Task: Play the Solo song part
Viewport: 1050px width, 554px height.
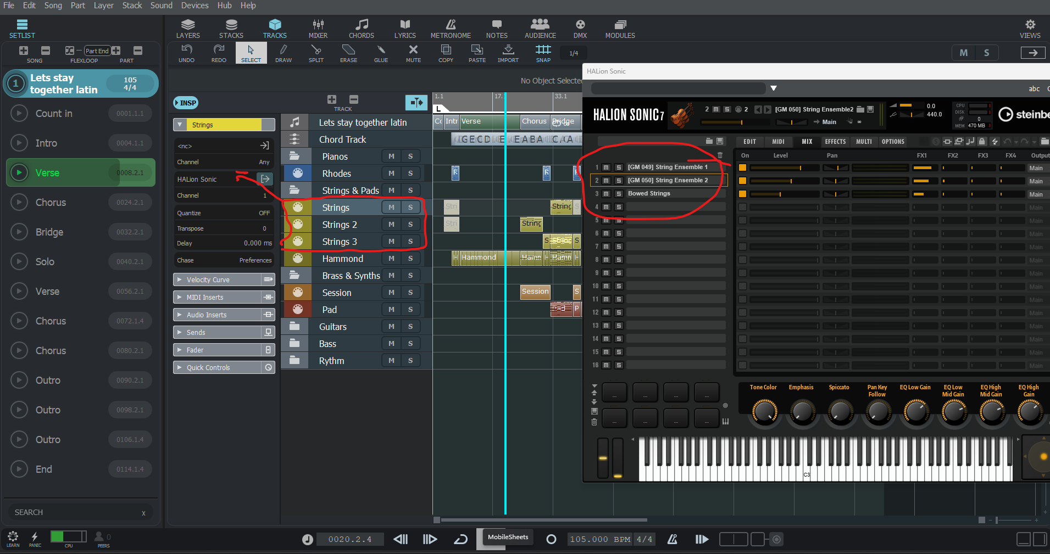Action: 19,262
